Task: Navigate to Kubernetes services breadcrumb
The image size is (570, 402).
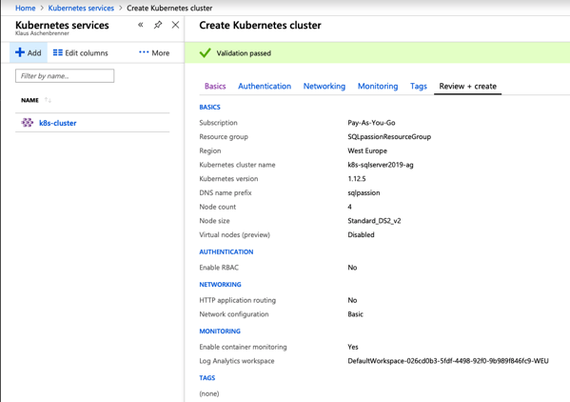Action: (81, 8)
